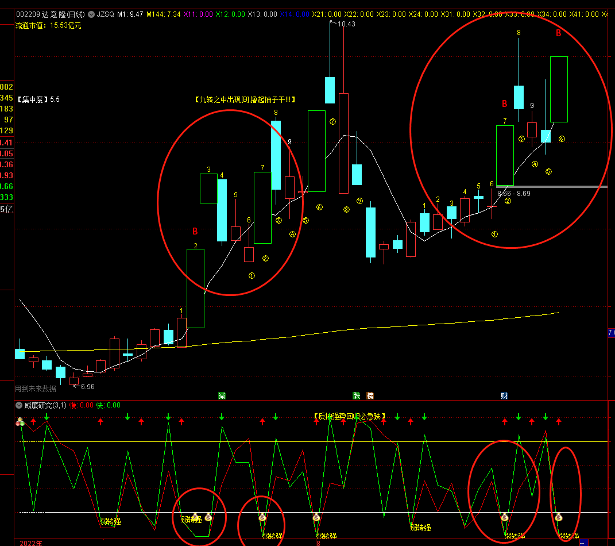Click the 九转之中出现回,撸起袖子干 annotation text

click(245, 99)
